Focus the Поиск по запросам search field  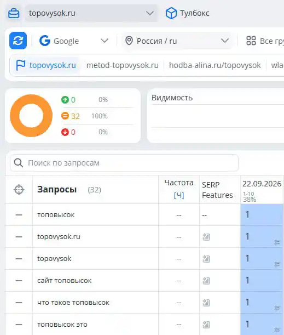pos(124,163)
